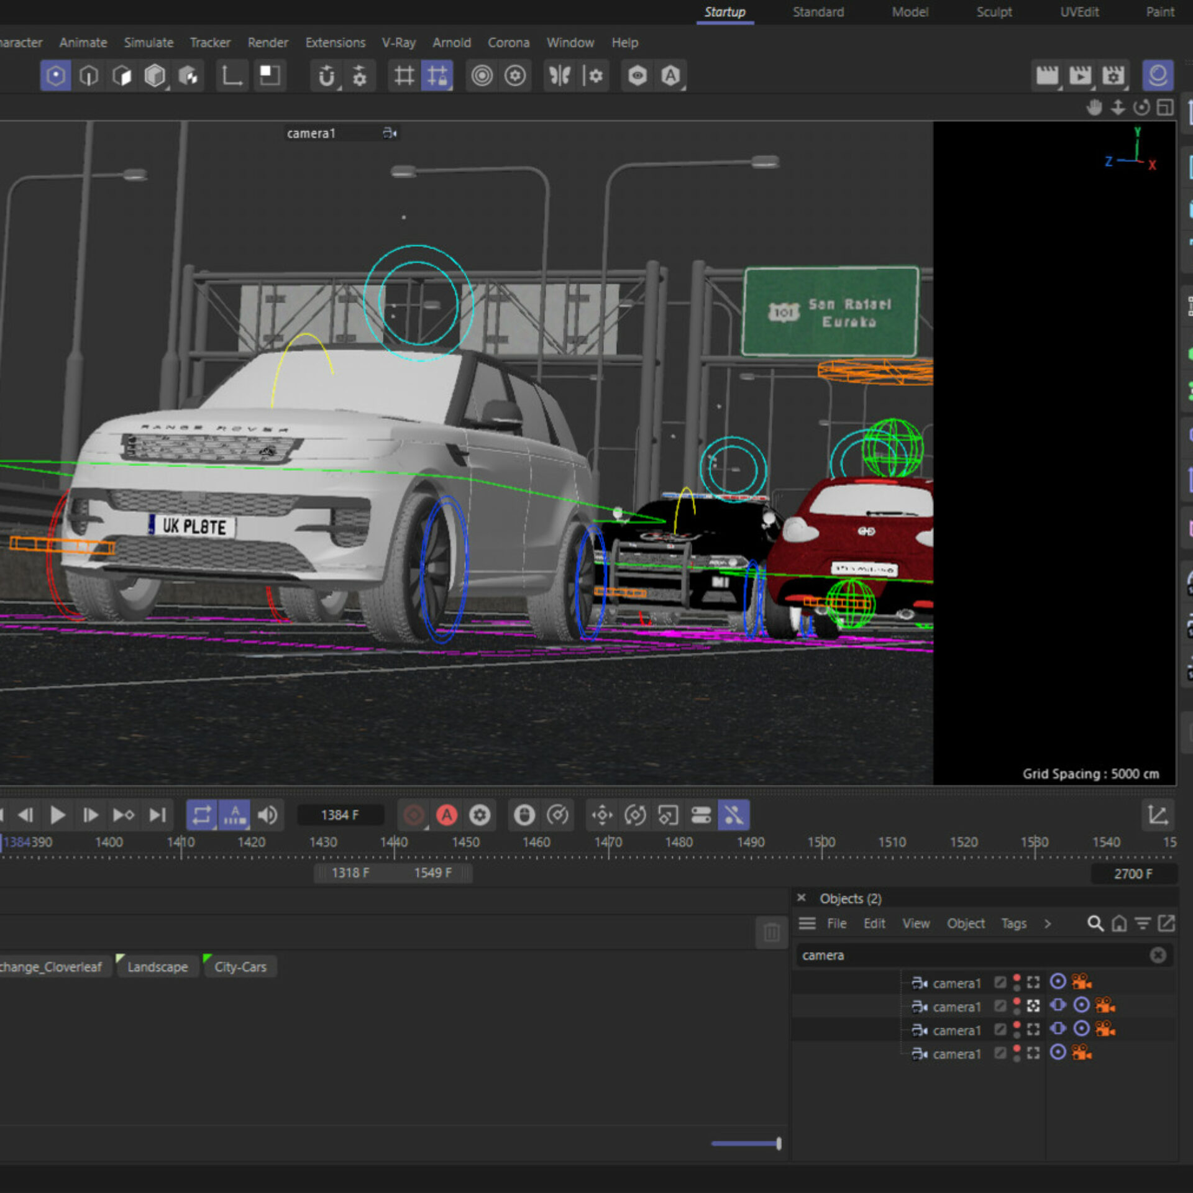The height and width of the screenshot is (1193, 1193).
Task: Play the animation forward
Action: coord(58,815)
